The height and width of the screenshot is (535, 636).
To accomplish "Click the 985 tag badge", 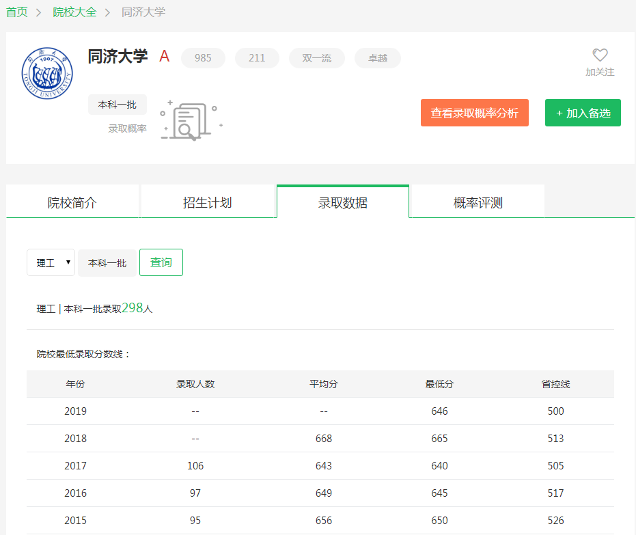I will pyautogui.click(x=203, y=58).
